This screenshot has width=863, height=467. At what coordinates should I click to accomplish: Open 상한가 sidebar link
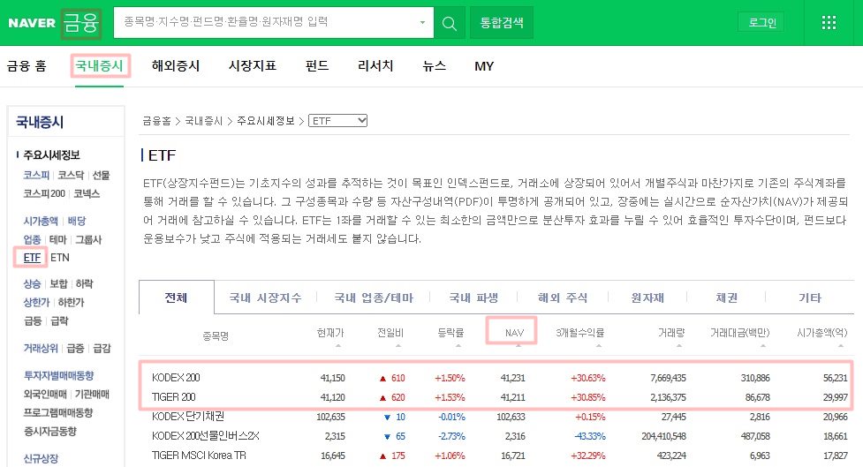click(36, 302)
